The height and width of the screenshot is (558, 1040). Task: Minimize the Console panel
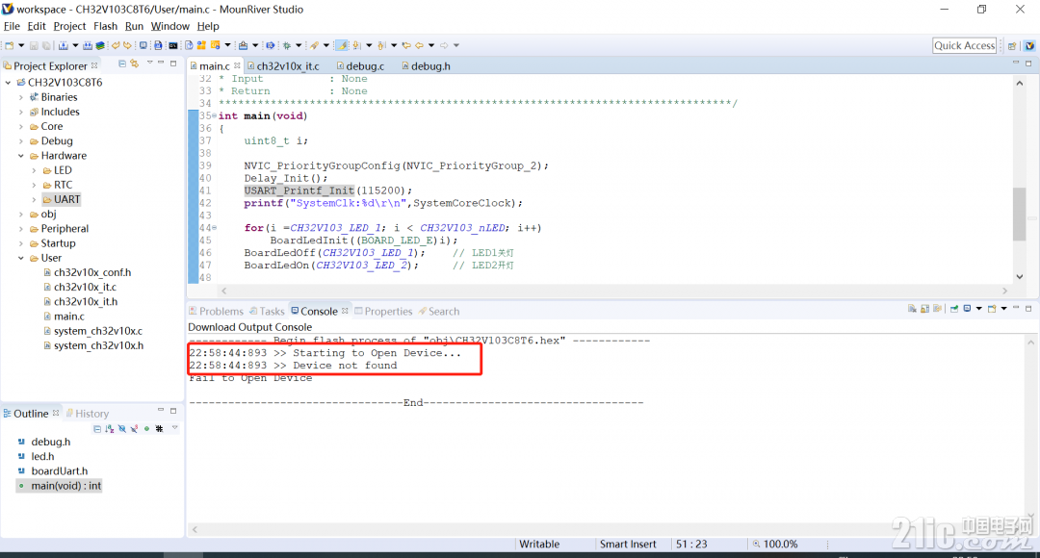tap(1016, 308)
